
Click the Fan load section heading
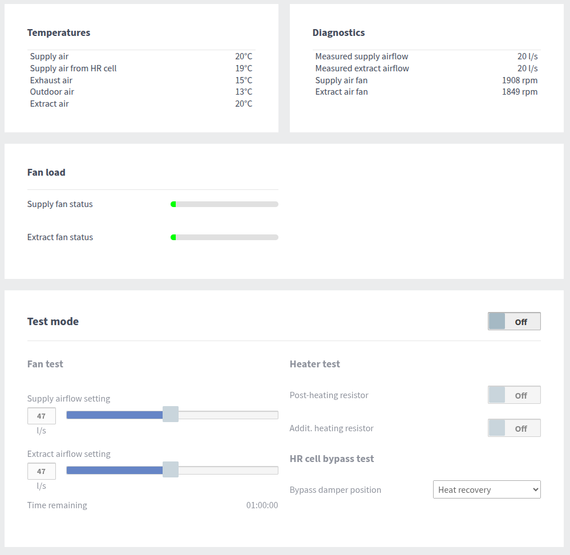point(46,172)
